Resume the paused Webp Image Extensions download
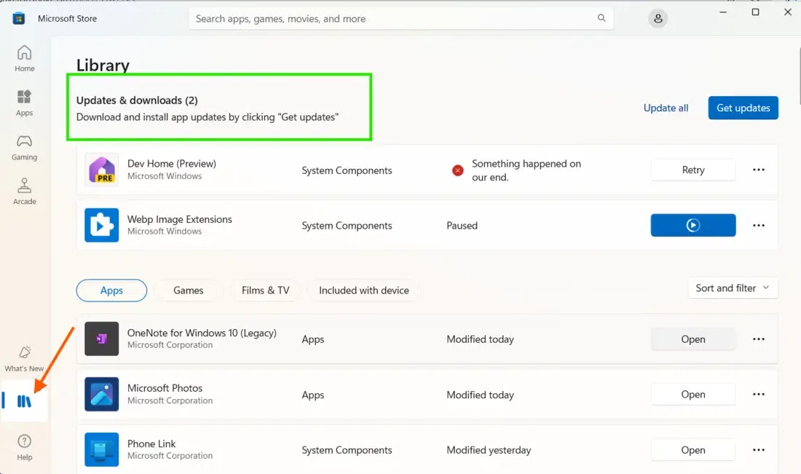Viewport: 801px width, 474px height. (x=693, y=226)
